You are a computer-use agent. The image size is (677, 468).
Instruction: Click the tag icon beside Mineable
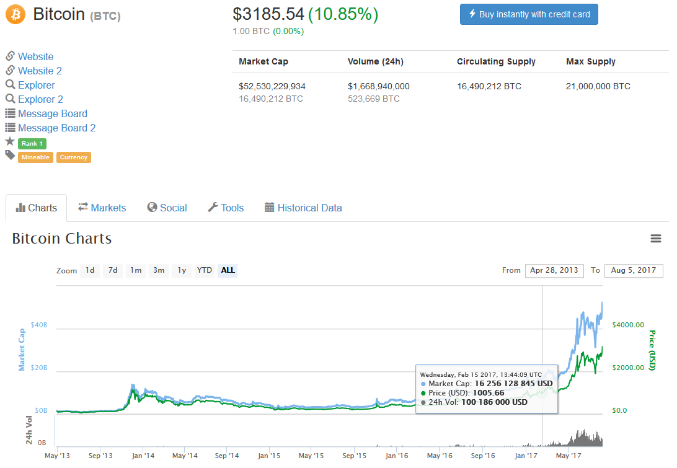click(10, 155)
